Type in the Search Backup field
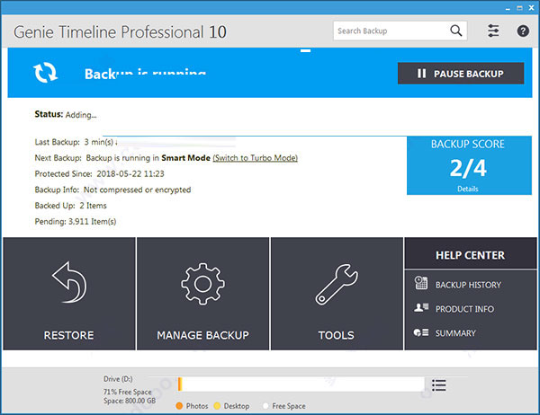Viewport: 540px width, 415px height. [x=390, y=31]
